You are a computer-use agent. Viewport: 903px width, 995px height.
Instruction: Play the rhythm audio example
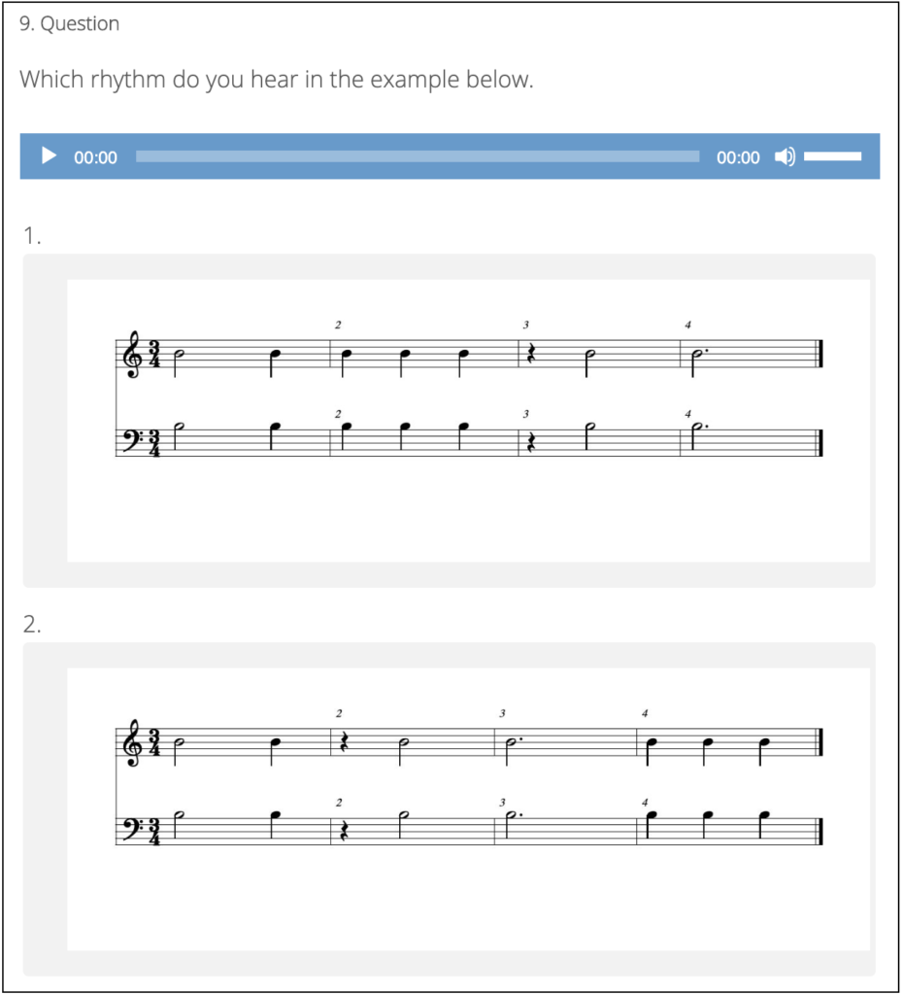point(49,156)
